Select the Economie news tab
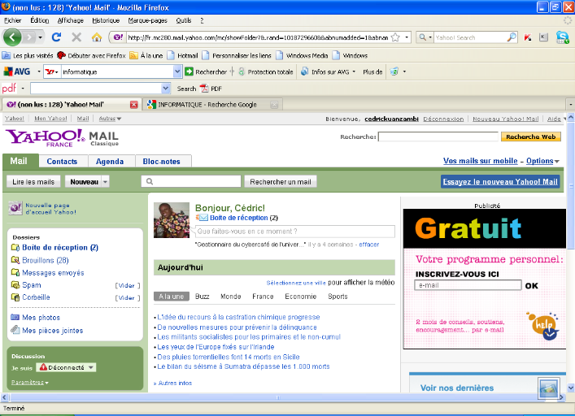 300,297
